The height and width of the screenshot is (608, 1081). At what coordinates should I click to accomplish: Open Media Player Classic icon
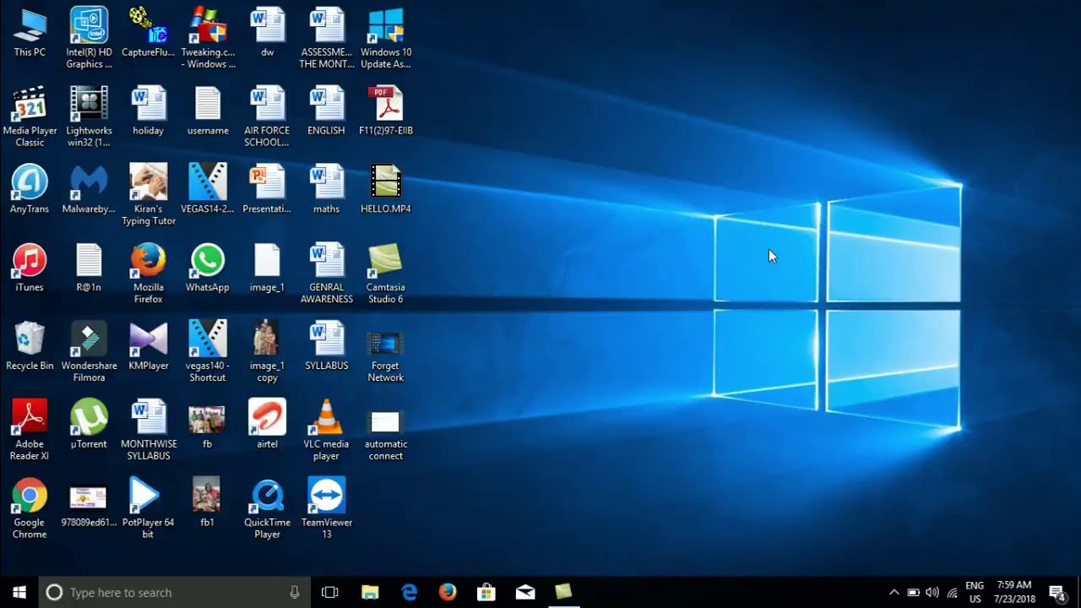pyautogui.click(x=30, y=117)
